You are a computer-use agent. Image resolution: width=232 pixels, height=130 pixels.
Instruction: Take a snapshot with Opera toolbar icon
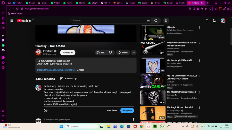point(194,9)
